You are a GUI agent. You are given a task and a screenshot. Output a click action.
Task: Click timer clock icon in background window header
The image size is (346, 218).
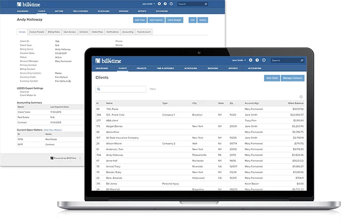[171, 4]
